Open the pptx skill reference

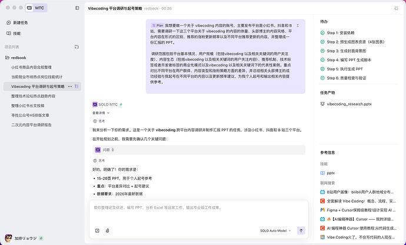click(x=328, y=173)
